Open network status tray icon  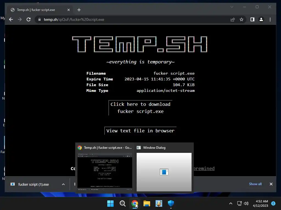[x=239, y=203]
